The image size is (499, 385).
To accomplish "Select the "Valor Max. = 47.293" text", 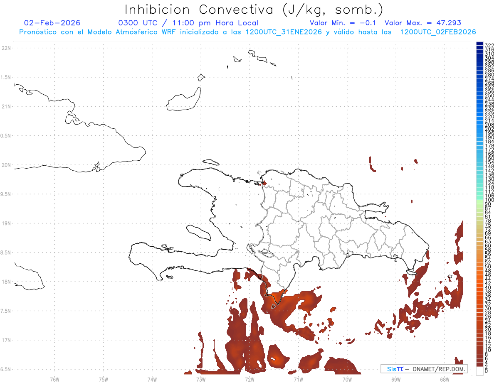I will click(423, 23).
